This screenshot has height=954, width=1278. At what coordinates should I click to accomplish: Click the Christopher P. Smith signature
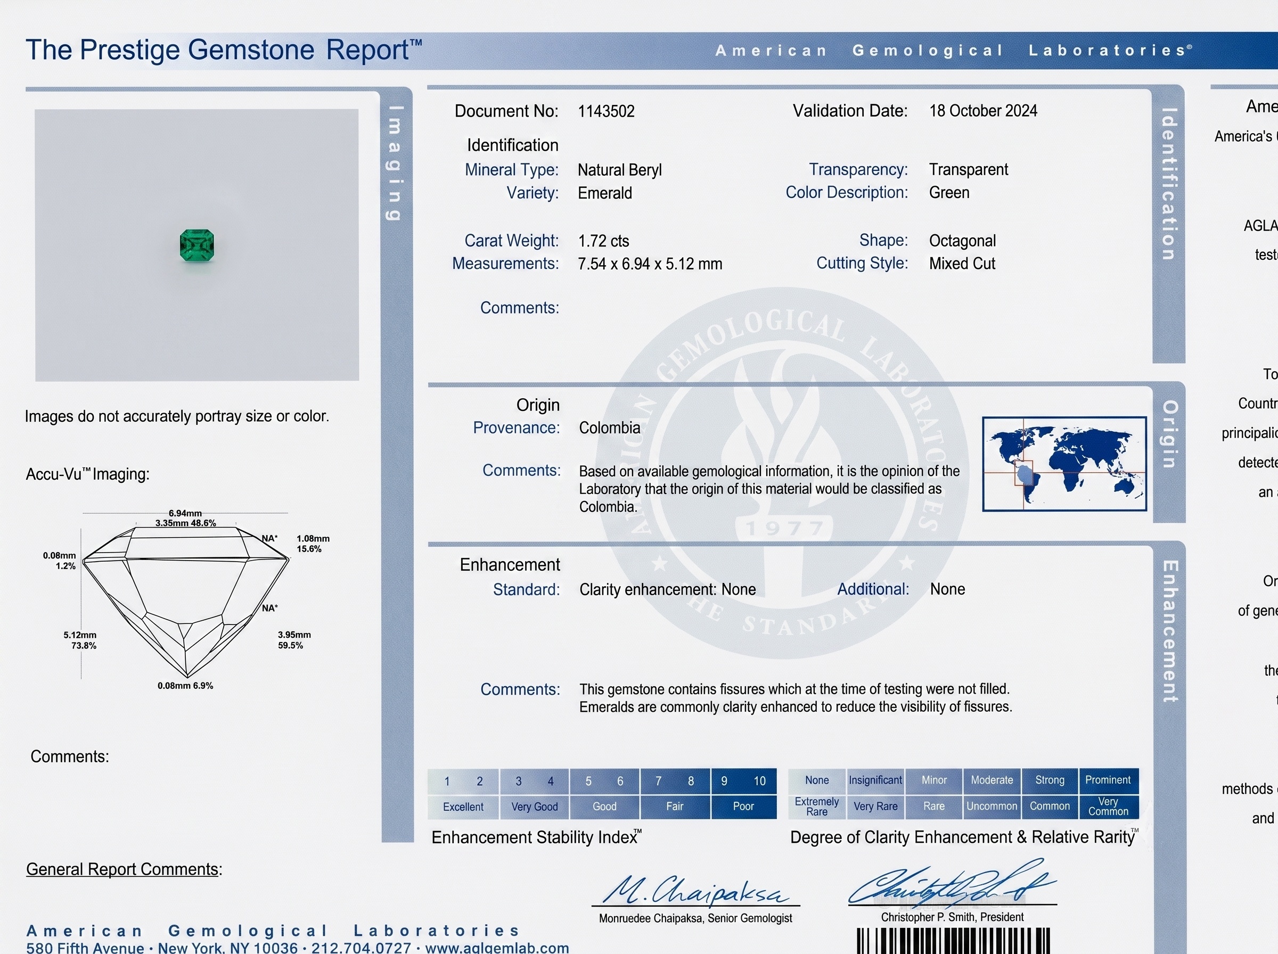coord(952,884)
